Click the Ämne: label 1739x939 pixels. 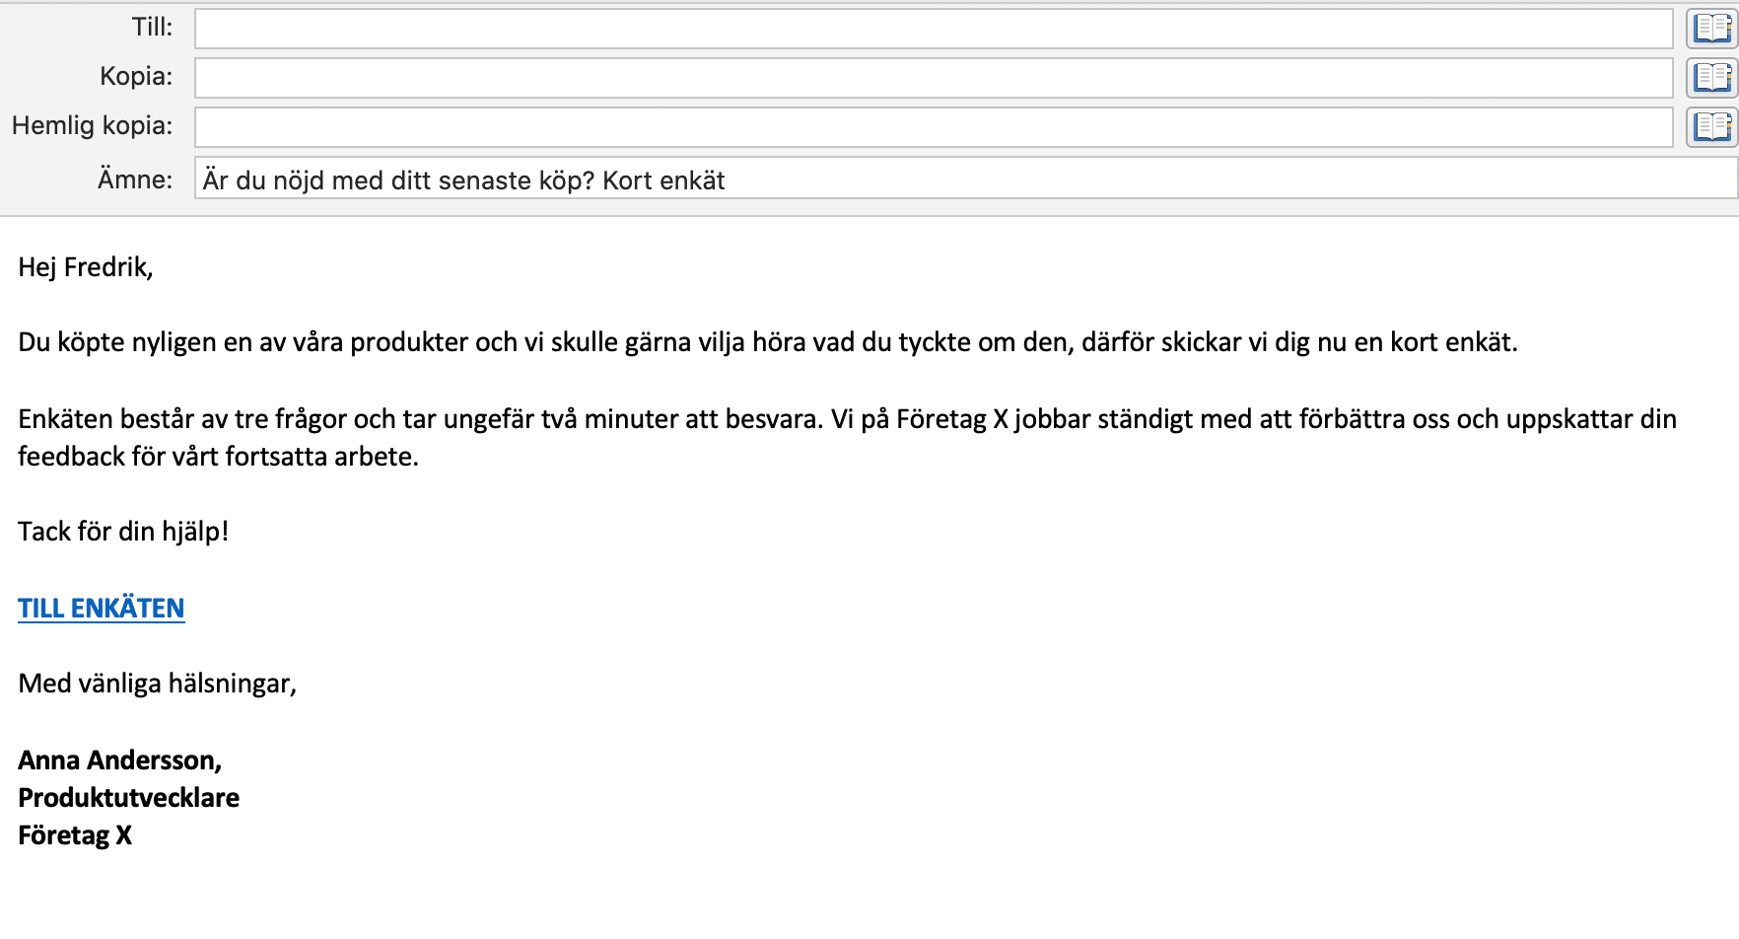click(x=134, y=179)
